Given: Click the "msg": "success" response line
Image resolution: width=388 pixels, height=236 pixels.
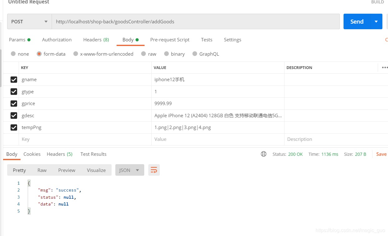Looking at the screenshot, I should (60, 190).
